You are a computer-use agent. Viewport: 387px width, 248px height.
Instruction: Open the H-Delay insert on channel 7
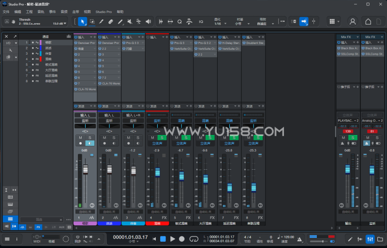coord(229,43)
